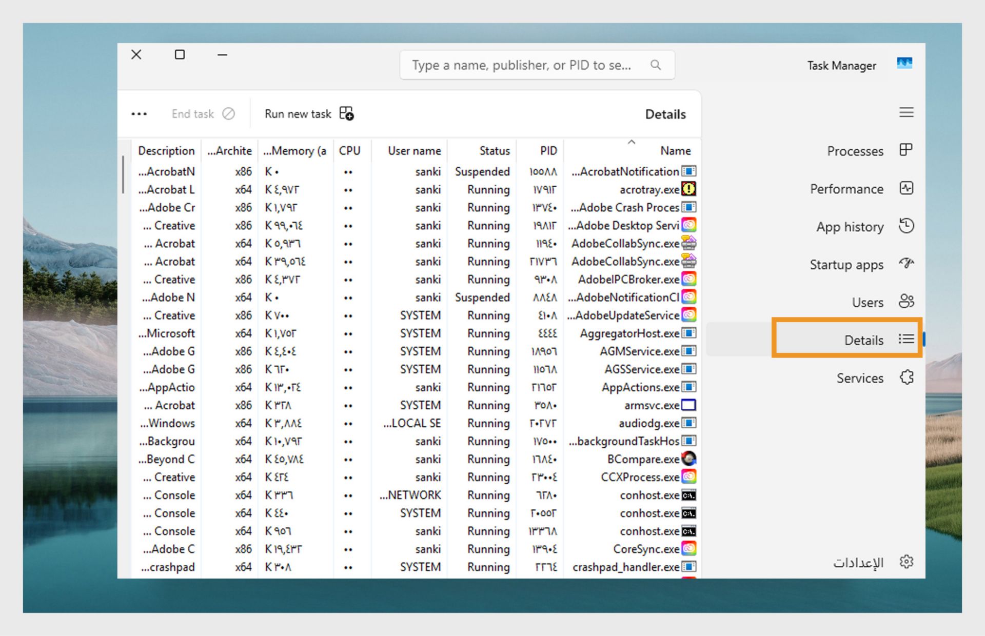Open the Services page

860,378
